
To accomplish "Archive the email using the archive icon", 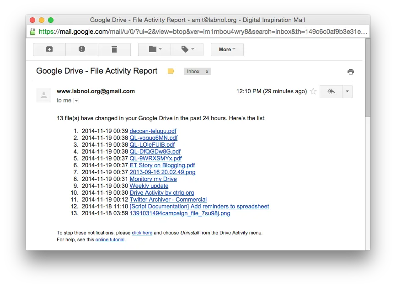I will point(49,49).
